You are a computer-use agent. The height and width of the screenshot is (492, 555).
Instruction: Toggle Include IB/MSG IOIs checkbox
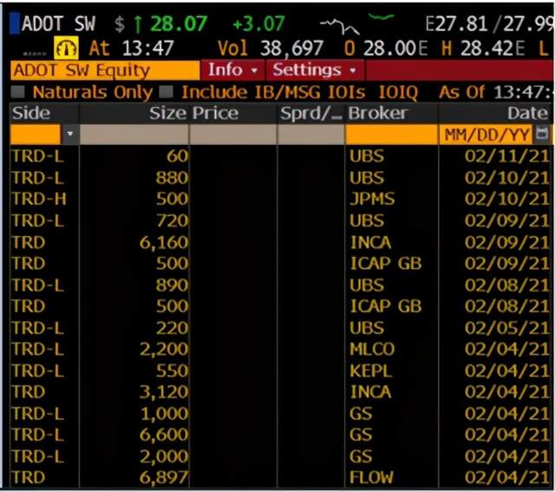[166, 92]
